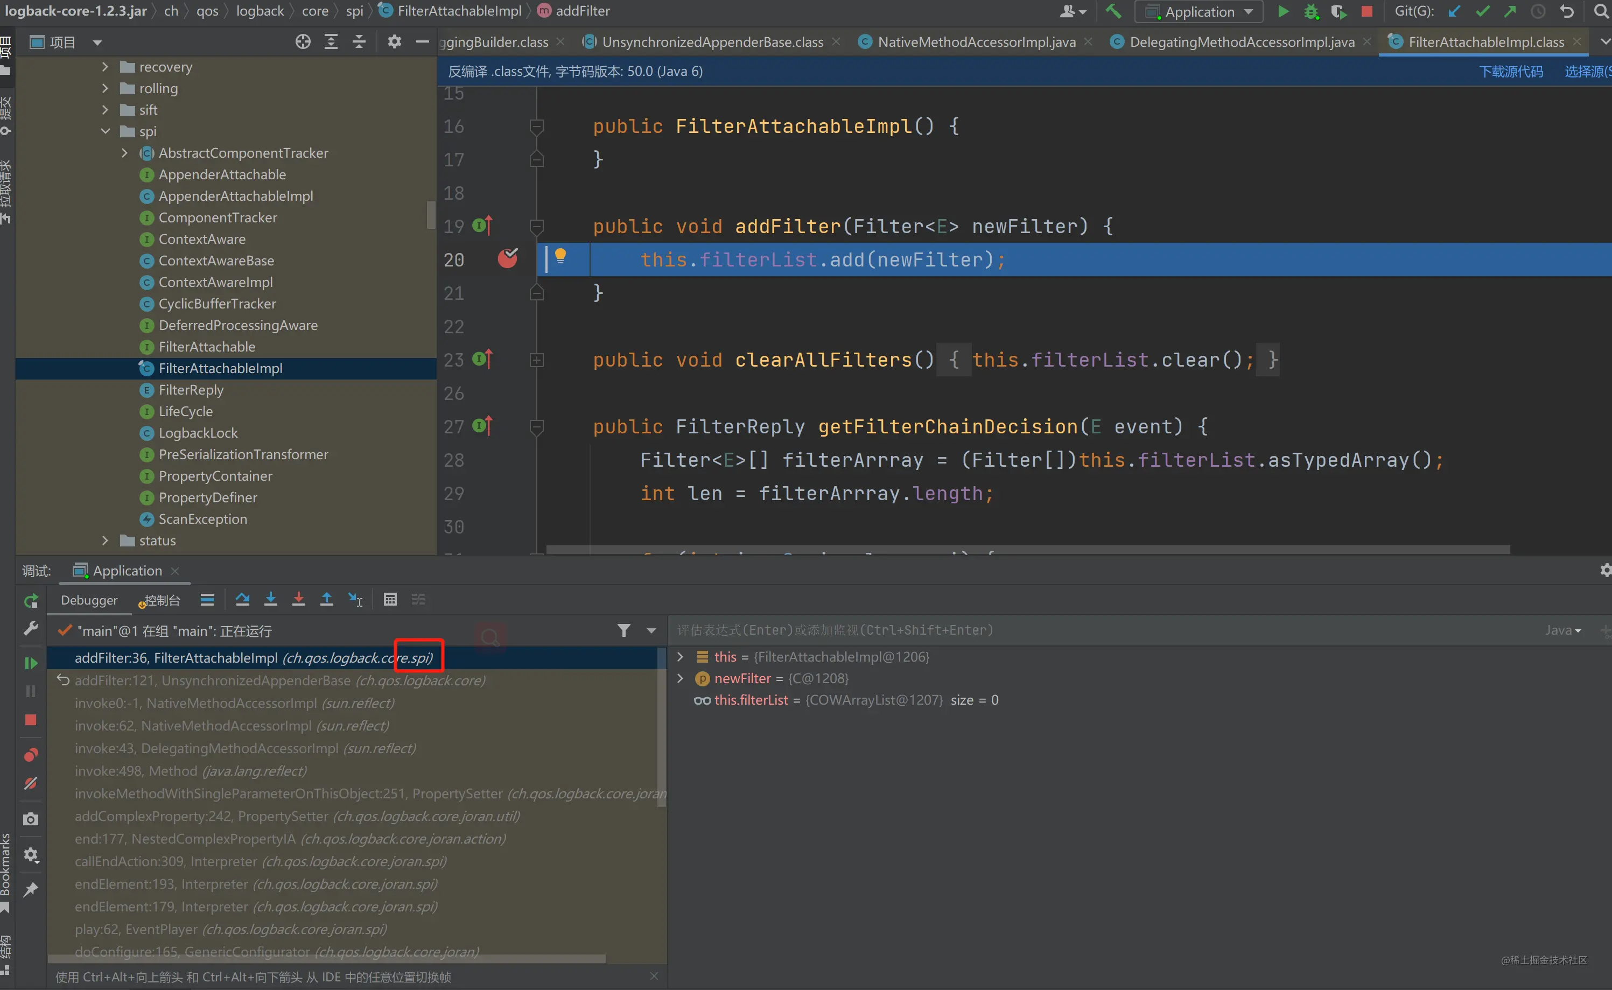Run to cursor in debugger toolbar
Image resolution: width=1612 pixels, height=990 pixels.
(355, 599)
